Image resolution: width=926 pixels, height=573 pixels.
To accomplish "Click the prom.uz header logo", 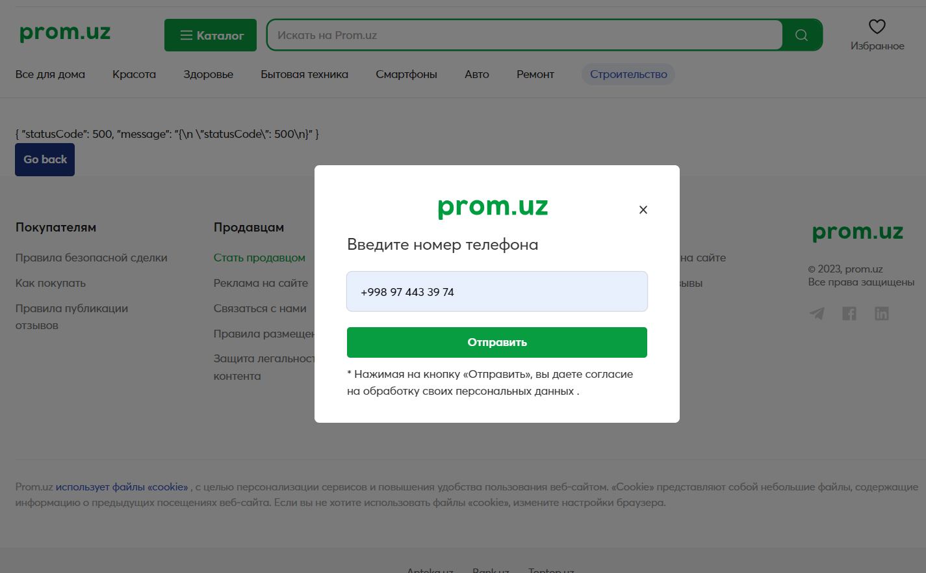I will pos(65,33).
